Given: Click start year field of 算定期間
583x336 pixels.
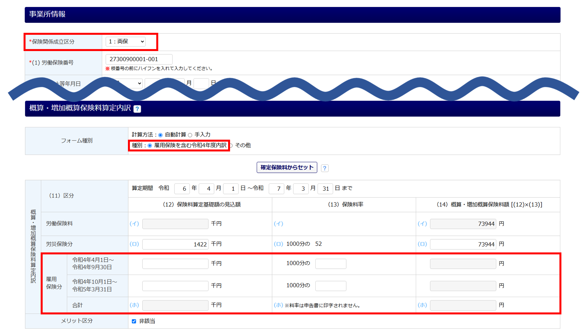Looking at the screenshot, I should click(x=182, y=189).
